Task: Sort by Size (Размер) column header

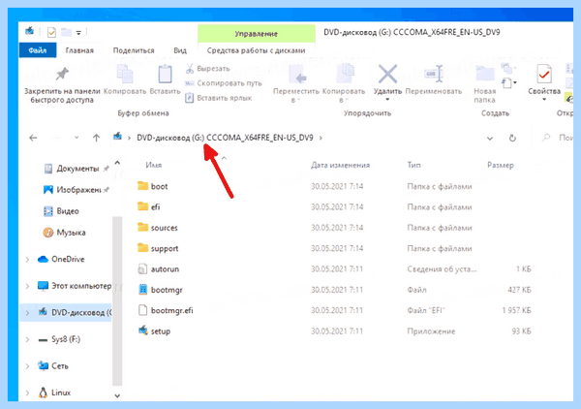Action: [x=501, y=165]
